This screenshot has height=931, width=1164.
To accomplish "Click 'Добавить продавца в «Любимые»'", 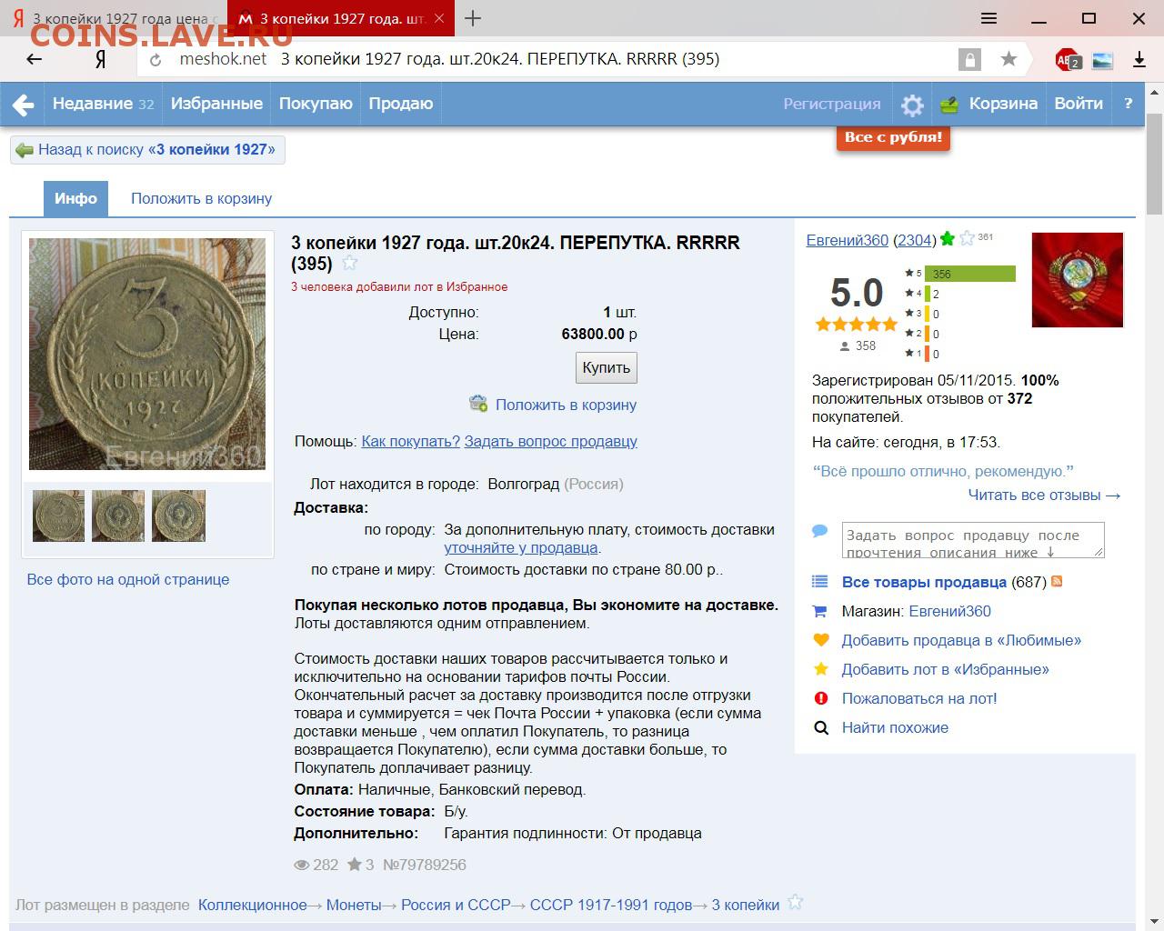I will [961, 640].
